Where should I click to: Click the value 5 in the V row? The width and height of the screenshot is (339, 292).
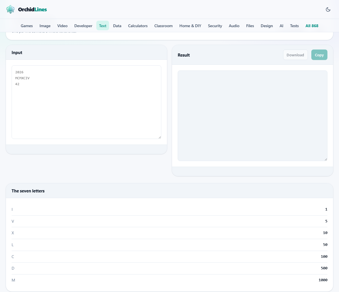(326, 221)
